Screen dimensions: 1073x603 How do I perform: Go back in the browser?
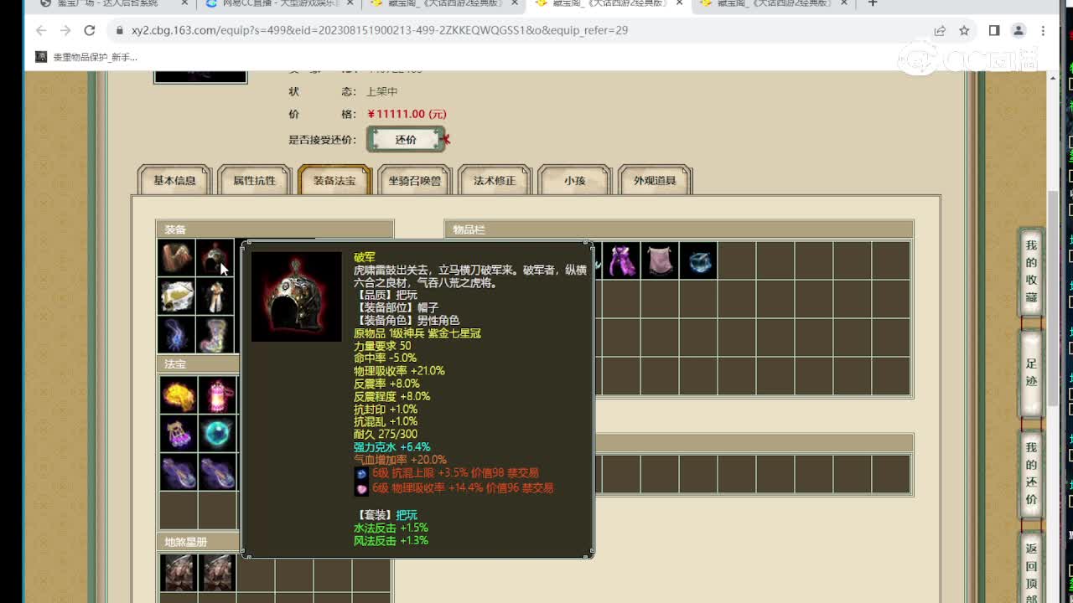41,30
